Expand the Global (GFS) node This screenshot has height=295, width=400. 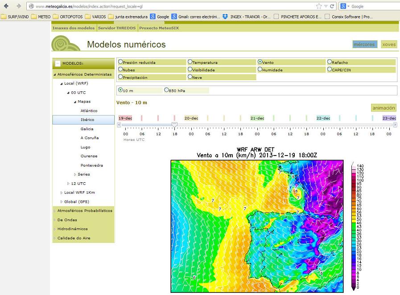(x=61, y=202)
